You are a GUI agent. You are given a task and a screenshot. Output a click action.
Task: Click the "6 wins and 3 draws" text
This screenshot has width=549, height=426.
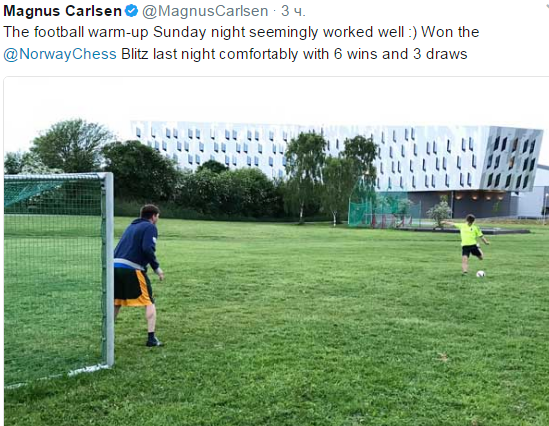(x=401, y=54)
